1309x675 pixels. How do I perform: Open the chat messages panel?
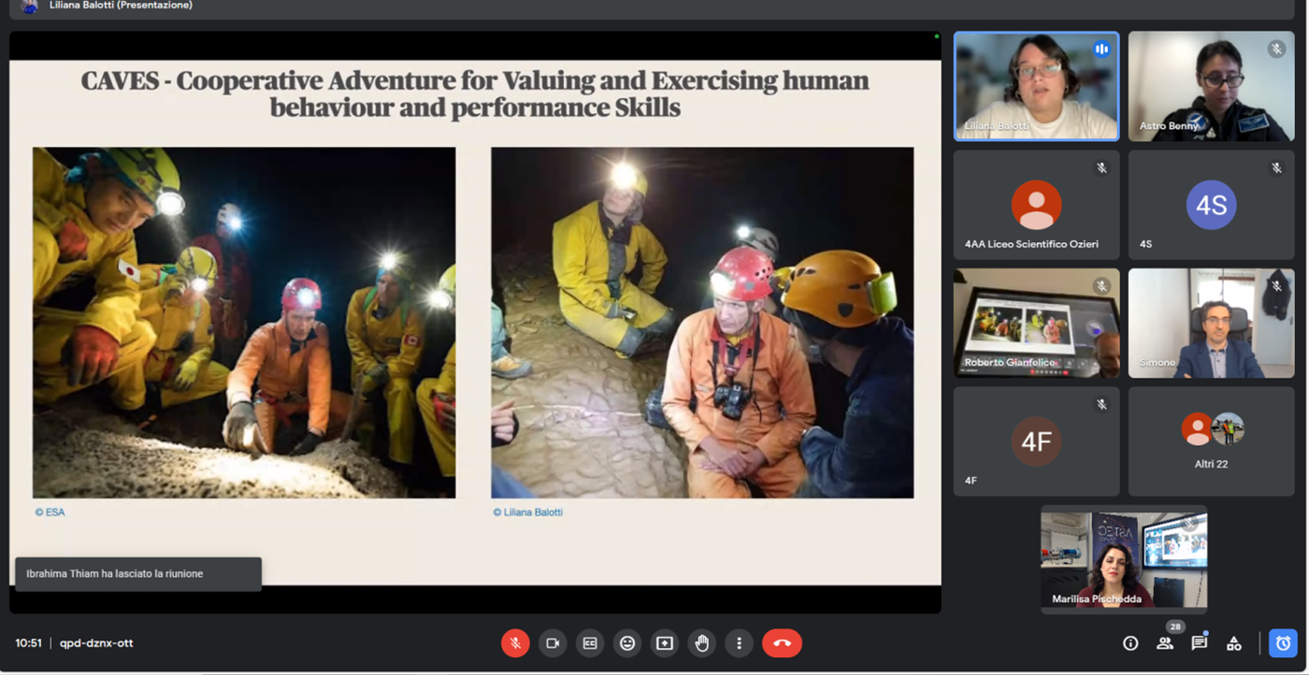tap(1200, 643)
